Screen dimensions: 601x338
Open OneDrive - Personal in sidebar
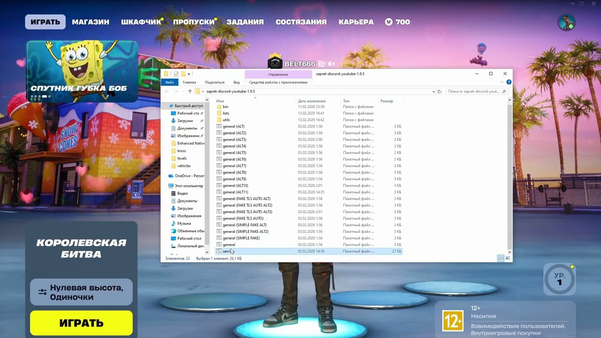point(187,176)
